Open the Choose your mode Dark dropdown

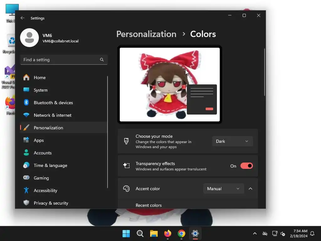tap(232, 141)
